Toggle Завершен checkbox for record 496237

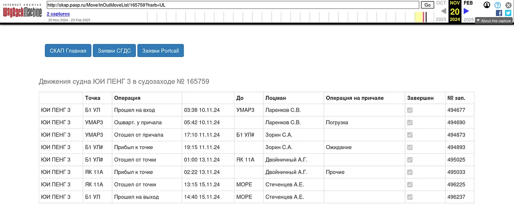pyautogui.click(x=410, y=197)
